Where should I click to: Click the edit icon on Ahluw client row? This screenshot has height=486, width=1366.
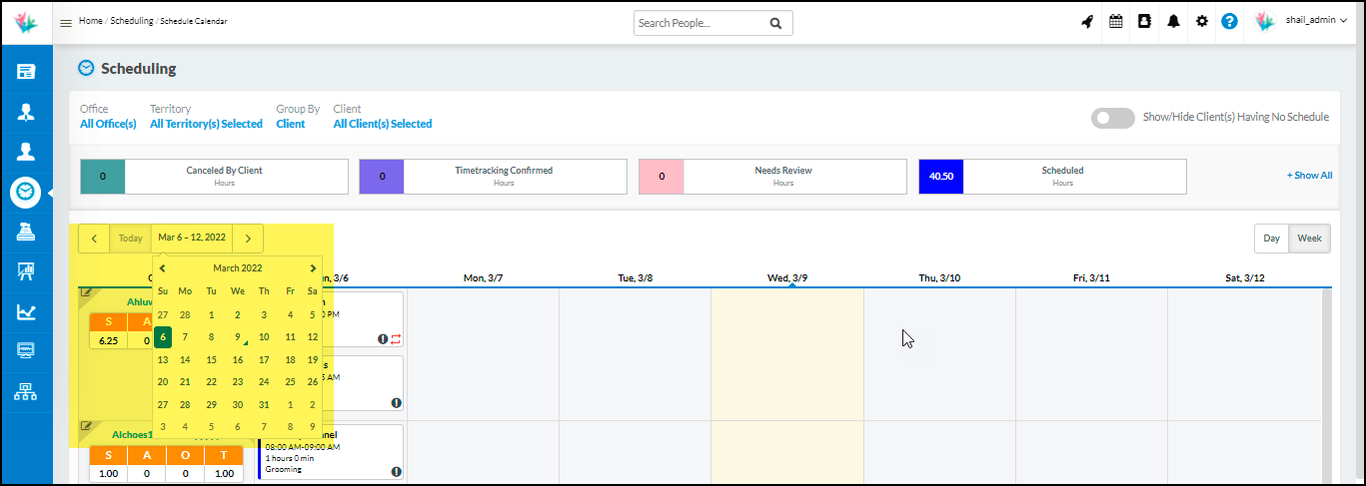(86, 292)
